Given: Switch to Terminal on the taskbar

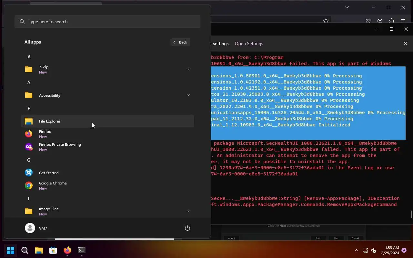Looking at the screenshot, I should point(81,250).
